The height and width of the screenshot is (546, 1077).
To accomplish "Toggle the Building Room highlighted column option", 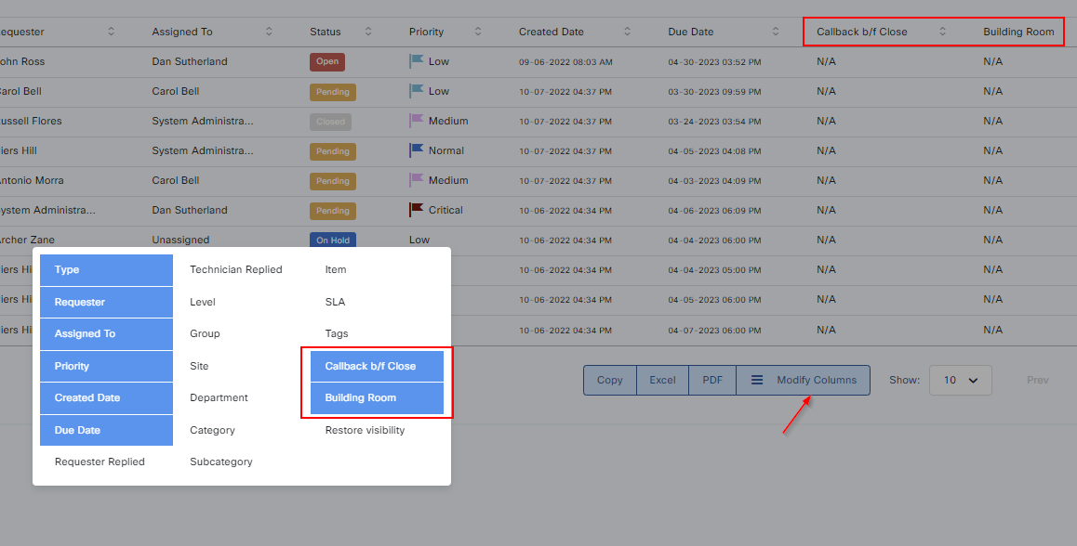I will 377,398.
